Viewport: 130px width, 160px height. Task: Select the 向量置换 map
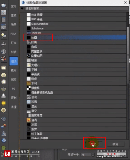(x=76, y=51)
